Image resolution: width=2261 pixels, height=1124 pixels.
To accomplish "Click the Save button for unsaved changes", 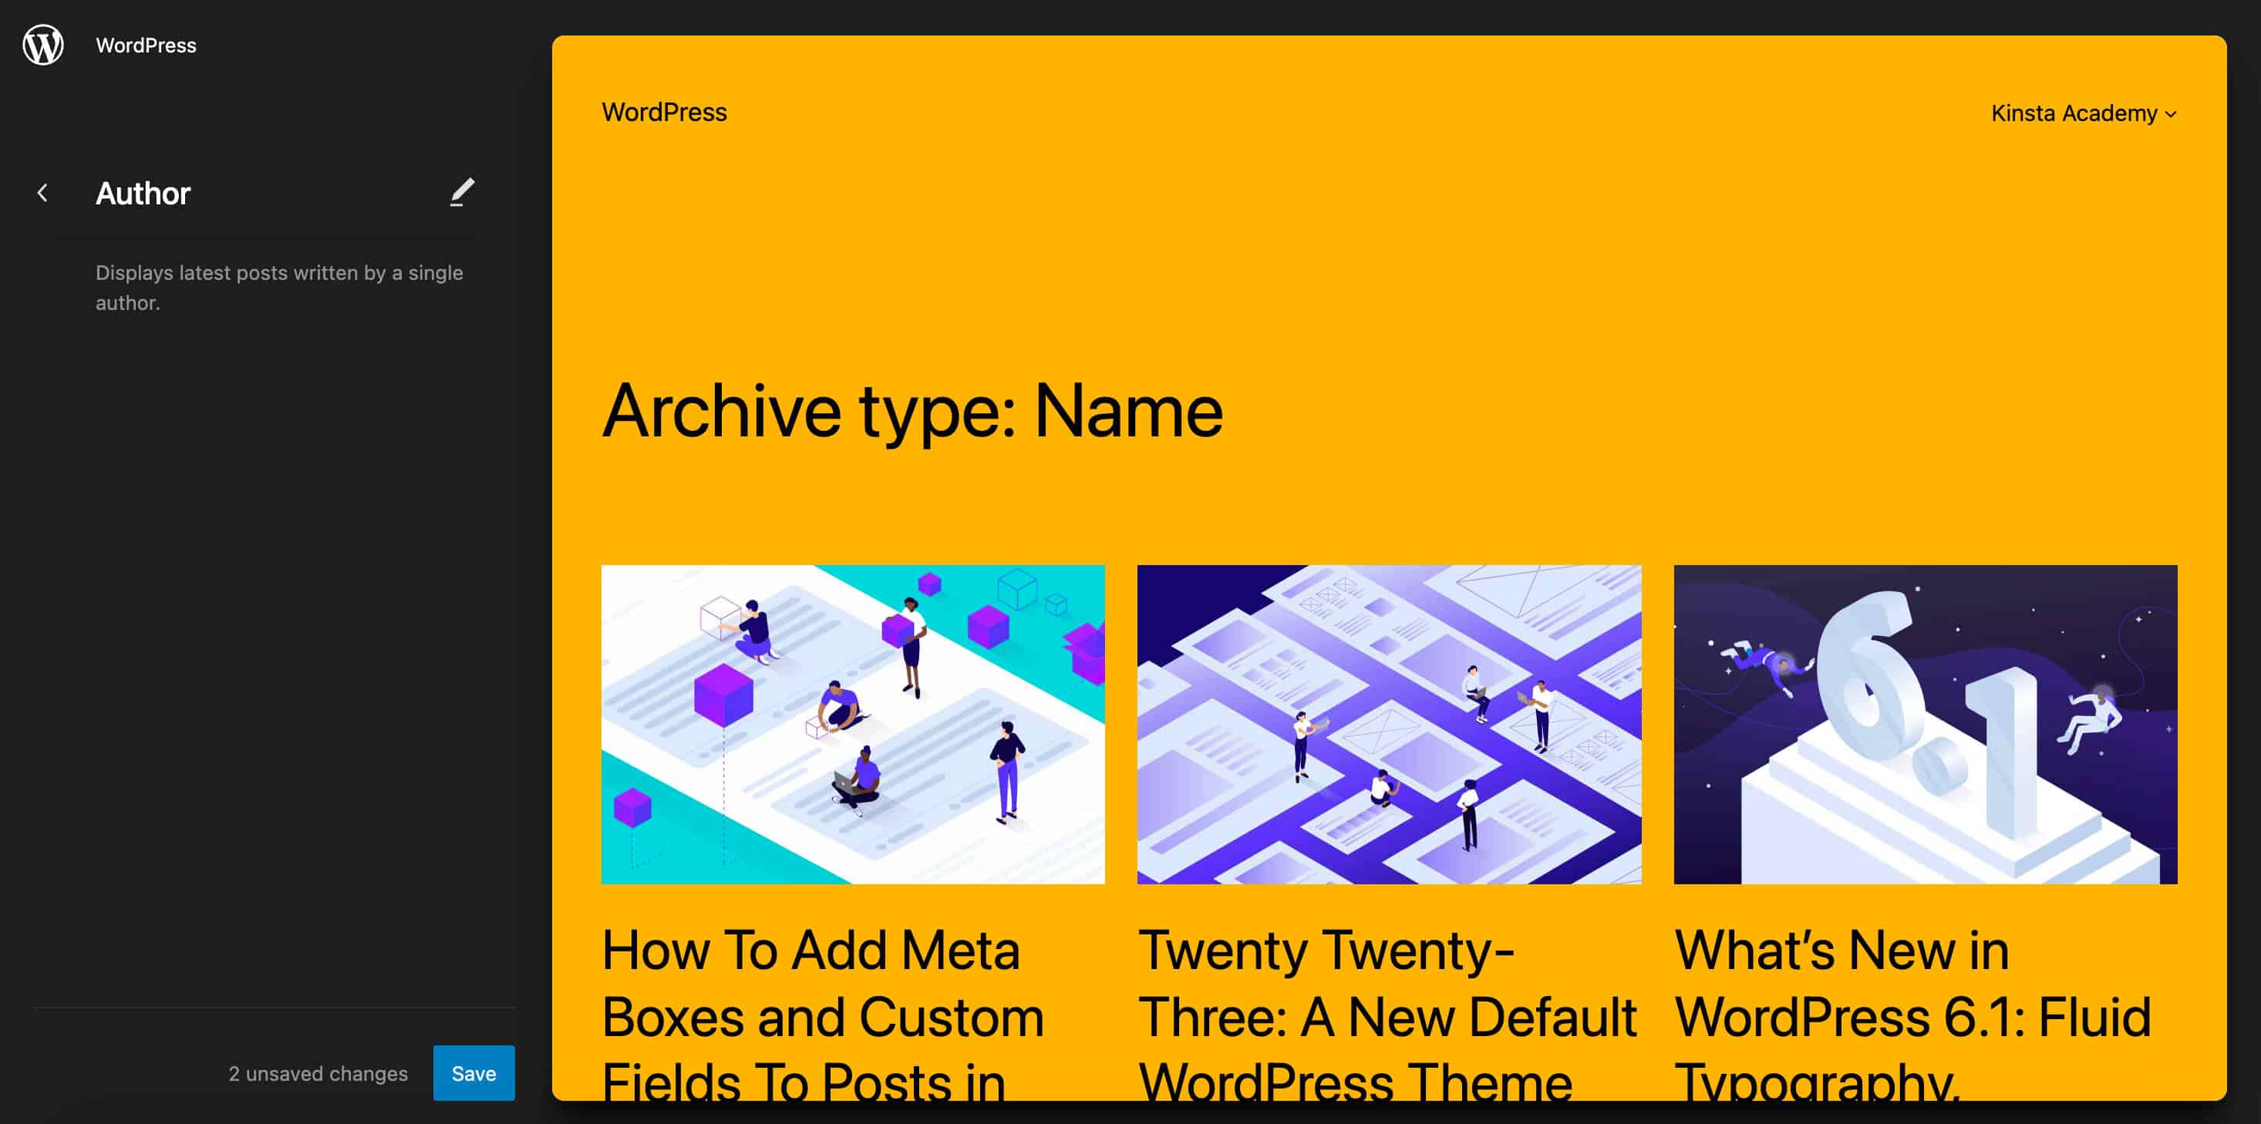I will click(473, 1072).
